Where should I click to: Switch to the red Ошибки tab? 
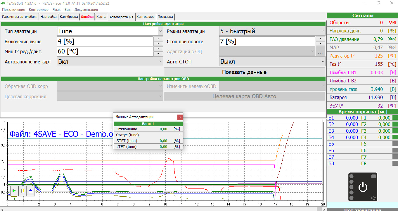87,17
